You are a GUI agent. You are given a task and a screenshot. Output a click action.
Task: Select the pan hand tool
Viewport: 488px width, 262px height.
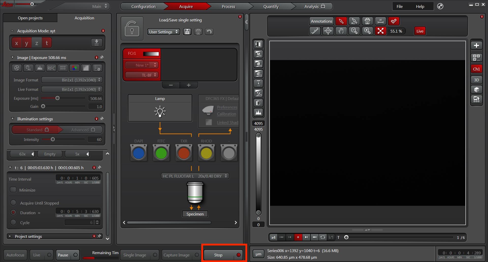341,31
